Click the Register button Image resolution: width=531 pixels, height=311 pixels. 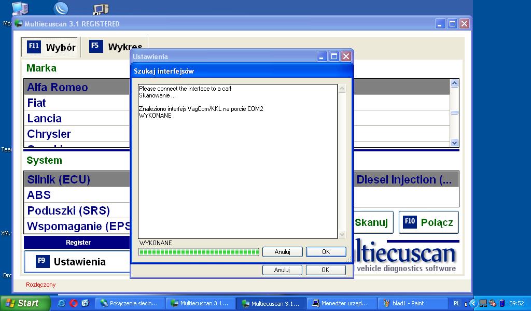[x=78, y=242]
